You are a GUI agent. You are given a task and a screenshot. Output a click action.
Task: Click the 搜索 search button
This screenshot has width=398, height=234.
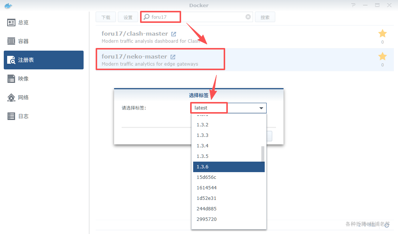265,17
